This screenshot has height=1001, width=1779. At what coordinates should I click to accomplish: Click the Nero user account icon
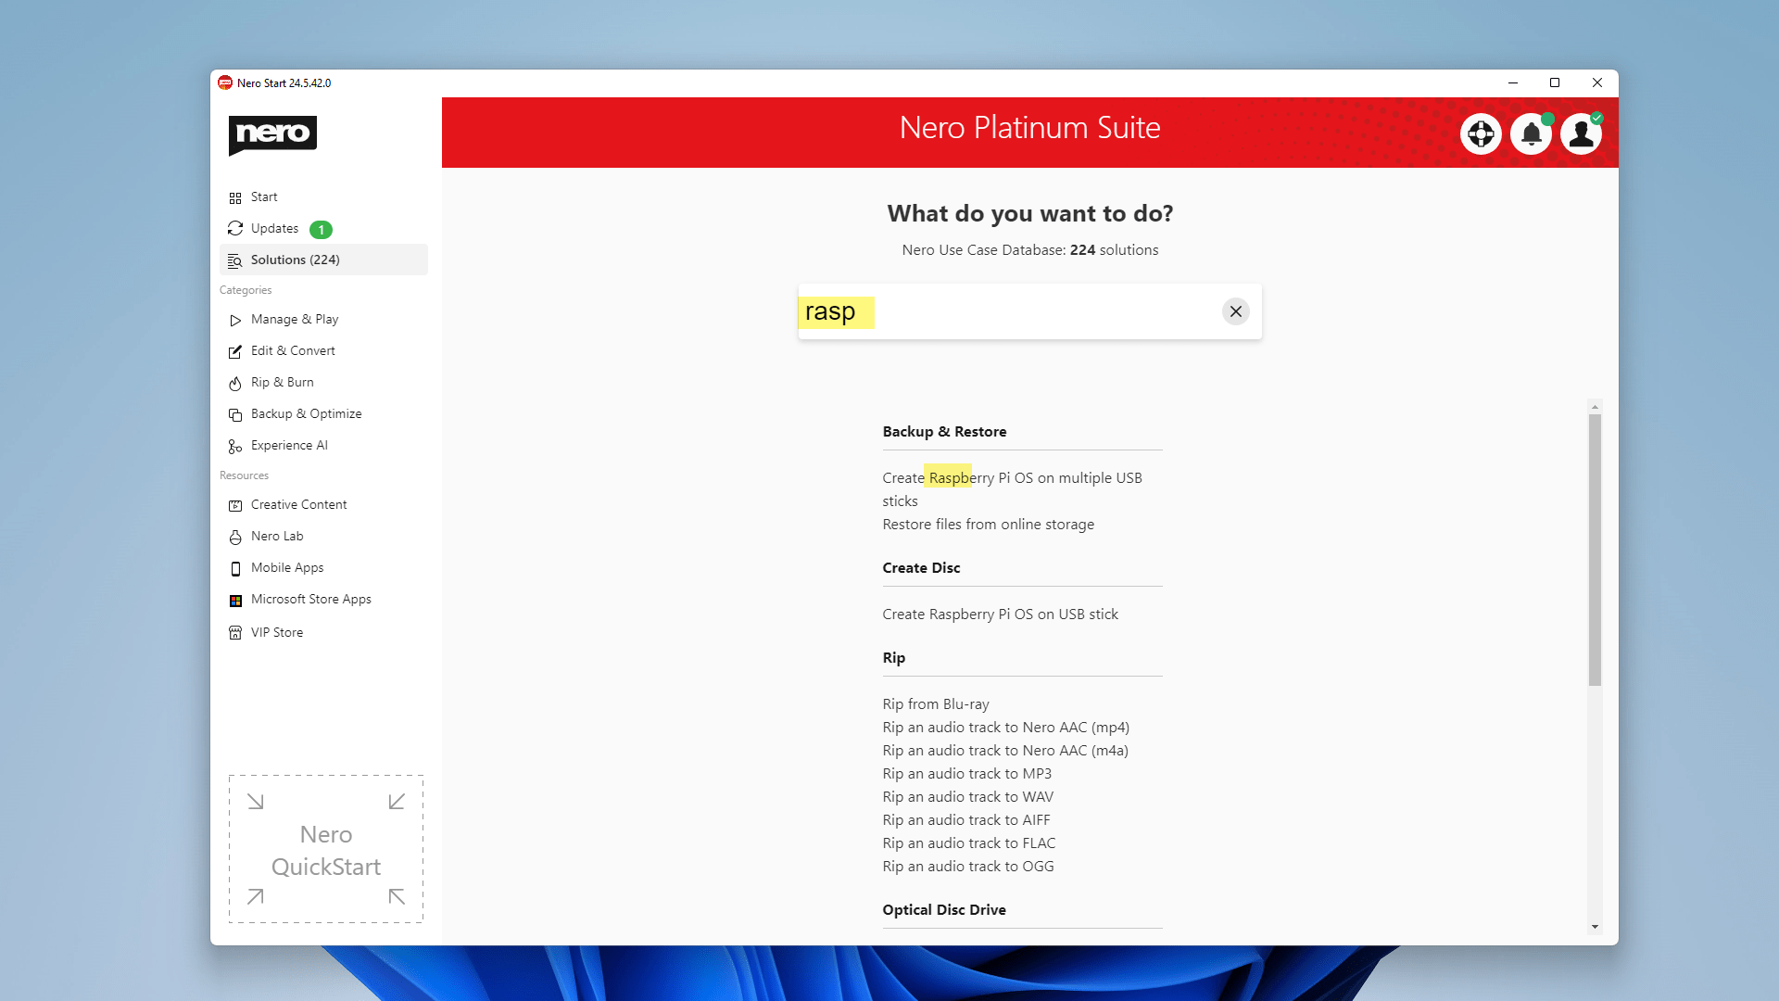1583,134
